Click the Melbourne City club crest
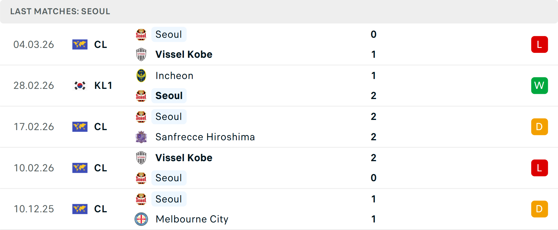 pos(141,219)
